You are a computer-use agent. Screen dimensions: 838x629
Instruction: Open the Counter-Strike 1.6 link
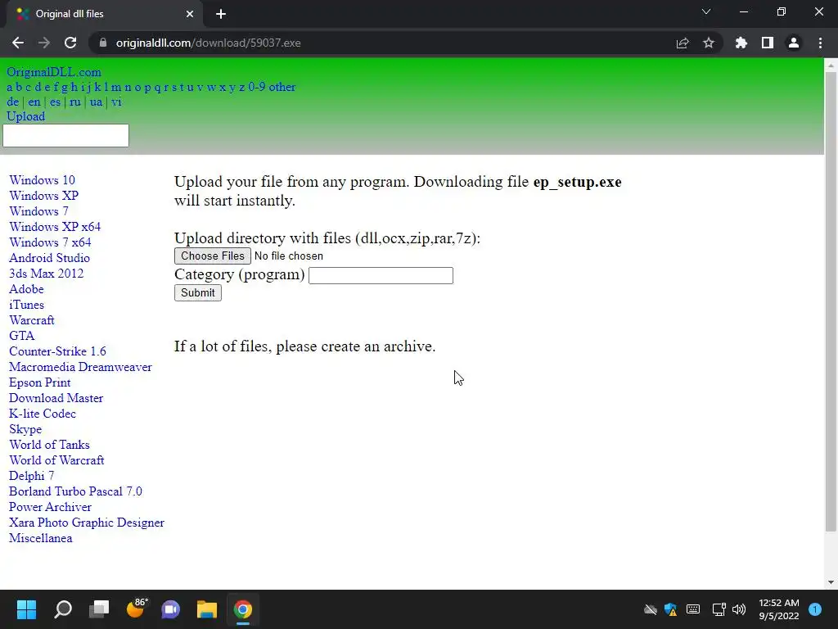click(58, 351)
